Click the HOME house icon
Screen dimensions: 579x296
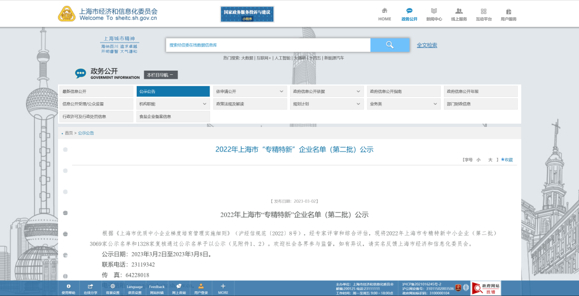pos(384,11)
